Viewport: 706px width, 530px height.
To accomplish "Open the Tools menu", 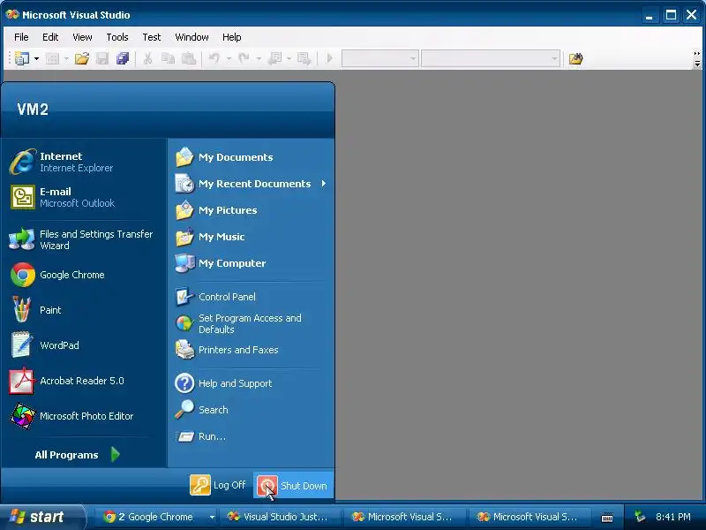I will 117,37.
